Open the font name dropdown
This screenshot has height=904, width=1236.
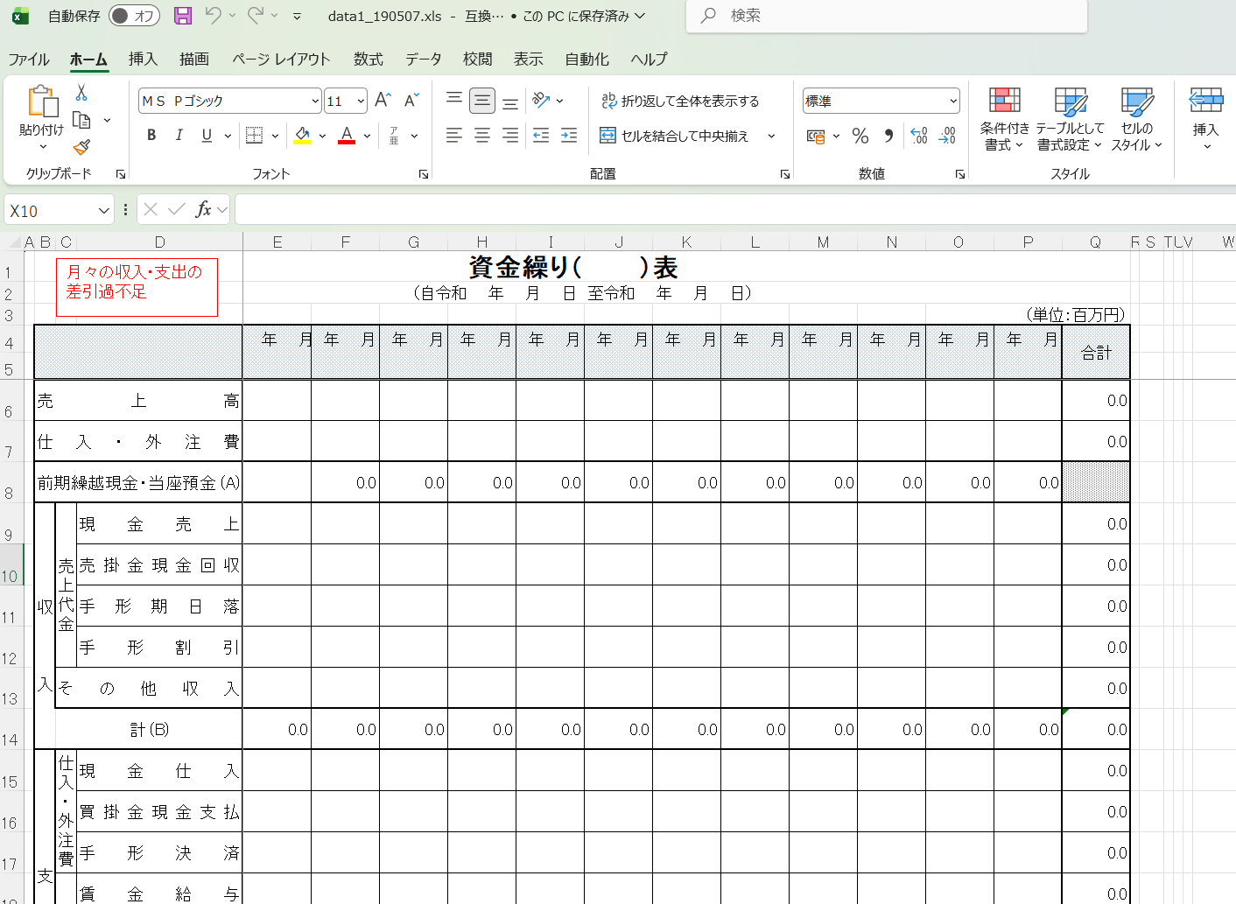tap(314, 102)
